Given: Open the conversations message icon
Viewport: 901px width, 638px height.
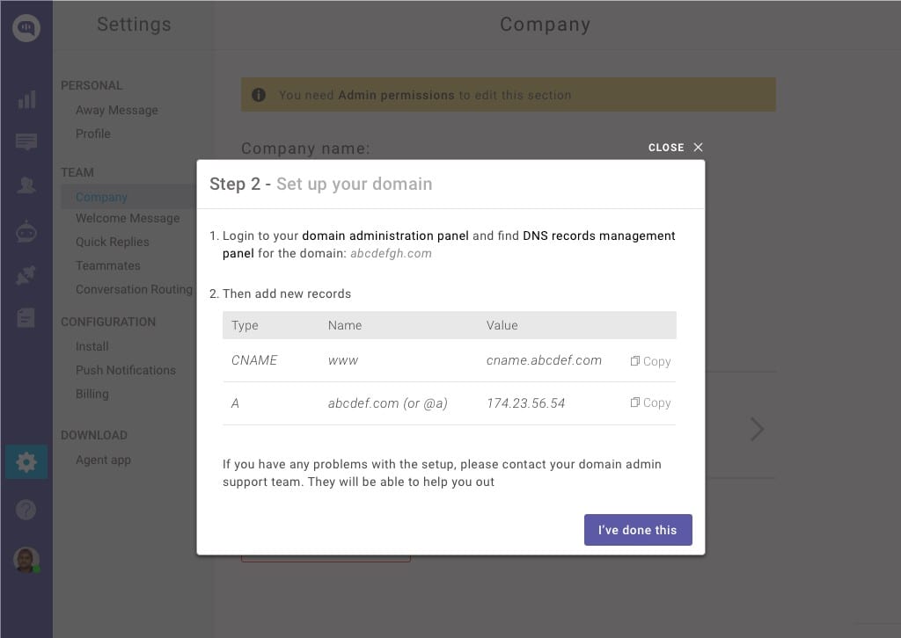Looking at the screenshot, I should pyautogui.click(x=26, y=141).
